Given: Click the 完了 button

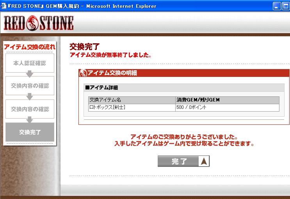Looking at the screenshot, I should 183,161.
